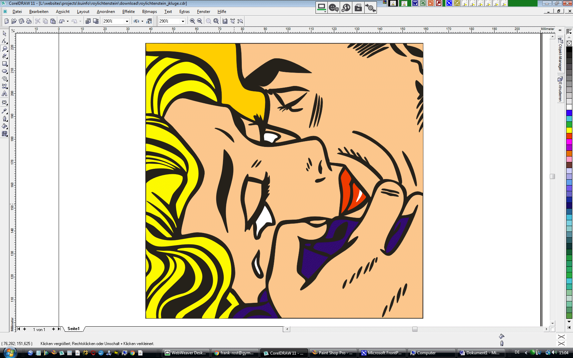Go to last page button
The image size is (573, 358).
[x=59, y=329]
